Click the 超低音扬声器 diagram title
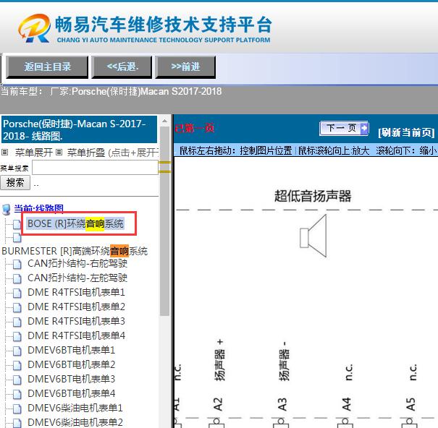 (313, 196)
